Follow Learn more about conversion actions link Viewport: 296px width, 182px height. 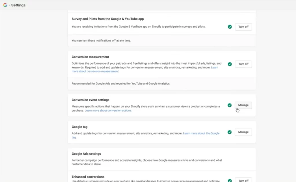(x=108, y=110)
